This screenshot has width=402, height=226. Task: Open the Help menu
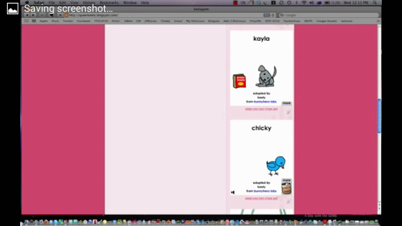145,2
